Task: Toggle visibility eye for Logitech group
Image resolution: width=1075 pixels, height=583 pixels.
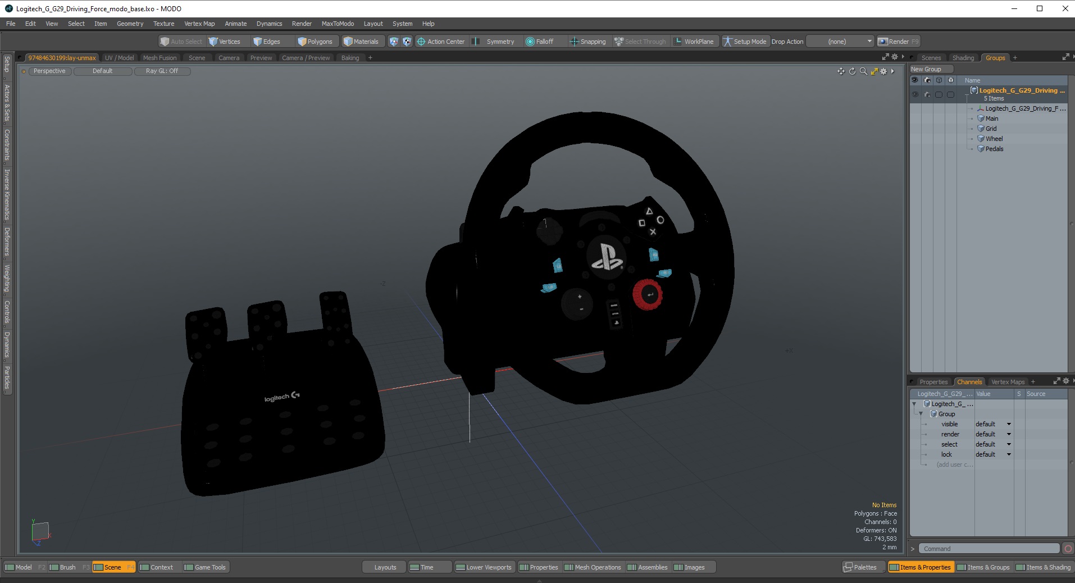Action: [915, 94]
